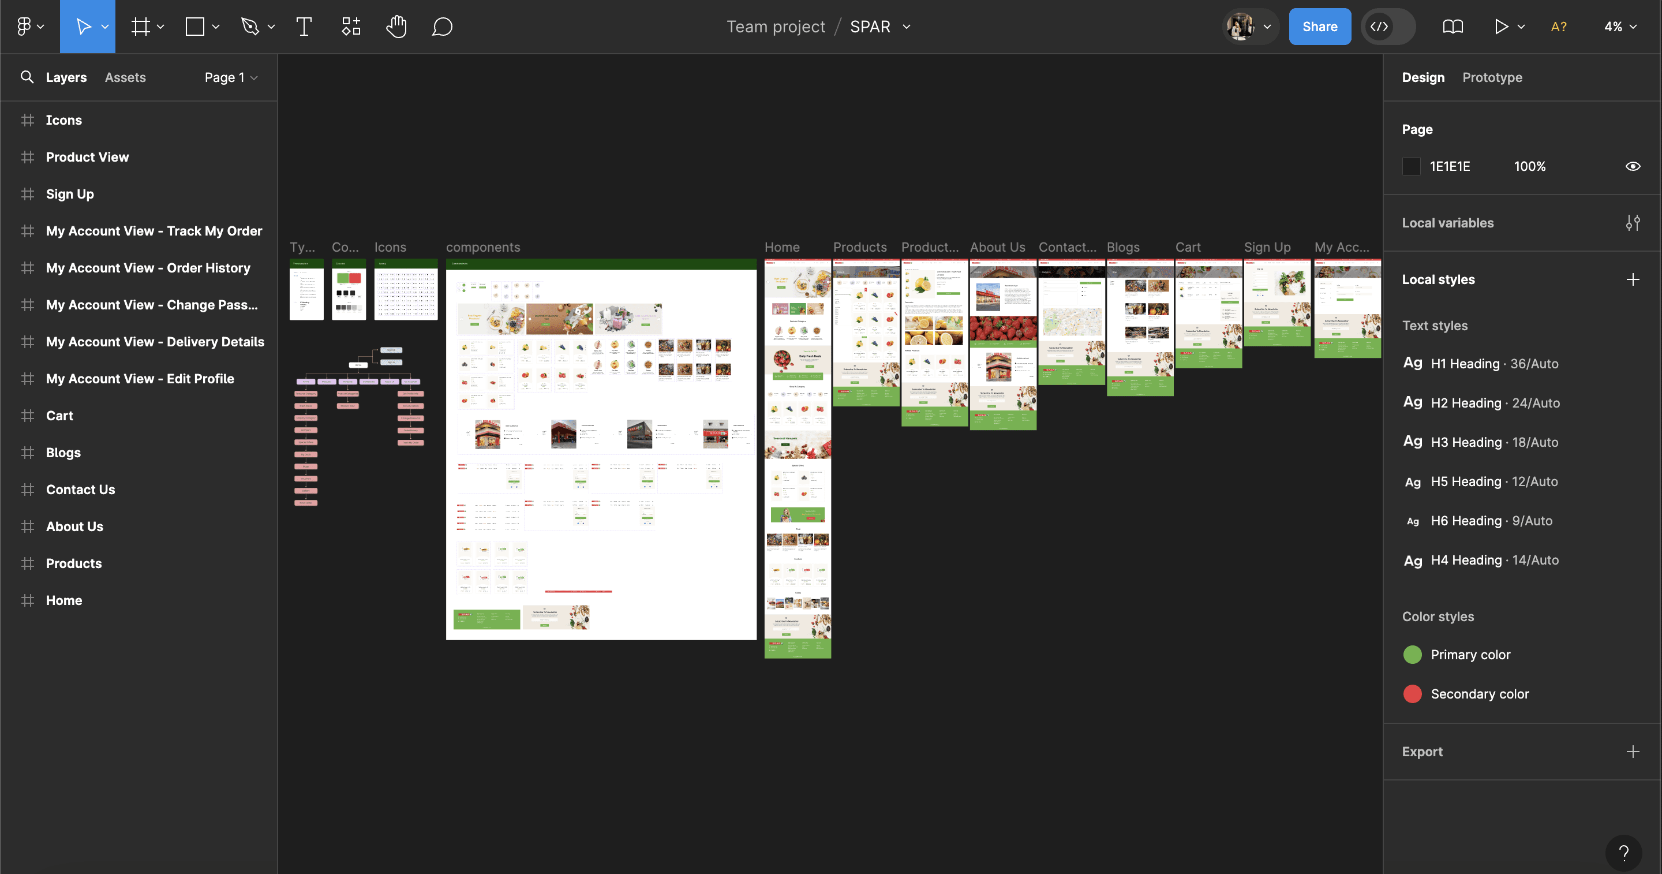Click the Primary color swatch
The image size is (1662, 874).
click(x=1413, y=654)
